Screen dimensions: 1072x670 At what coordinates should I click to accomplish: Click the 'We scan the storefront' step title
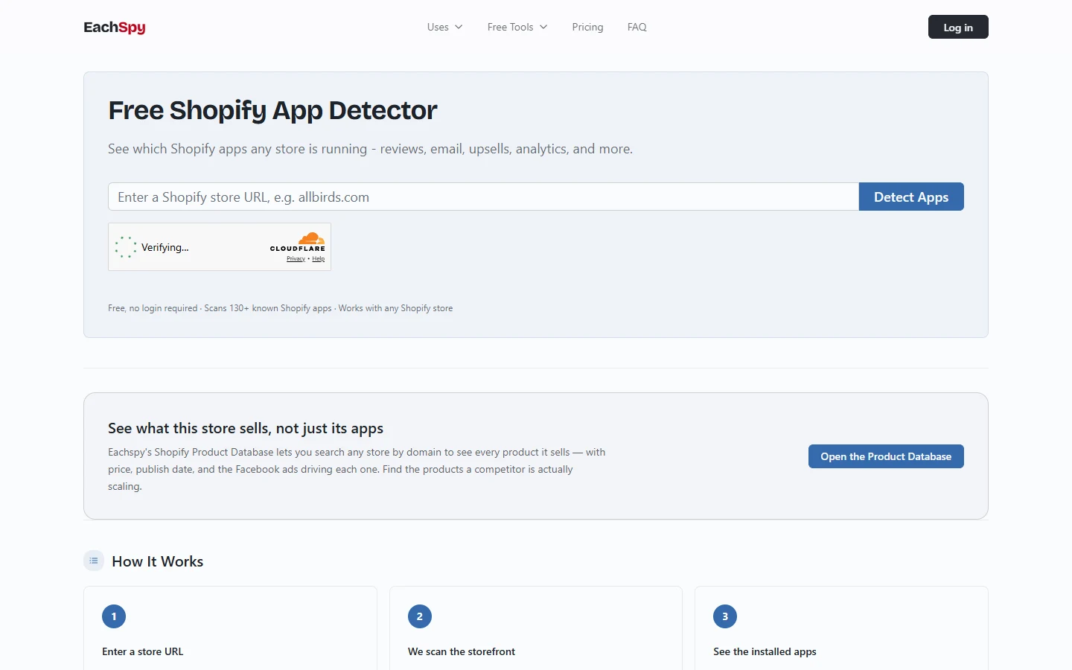click(462, 651)
